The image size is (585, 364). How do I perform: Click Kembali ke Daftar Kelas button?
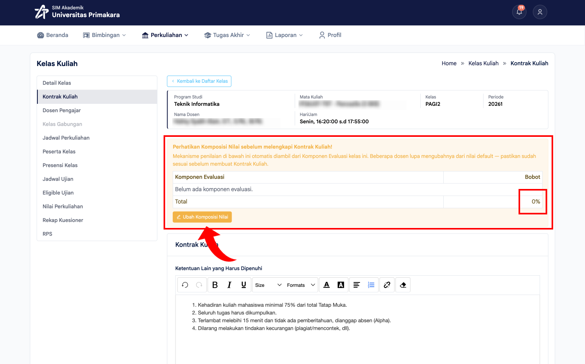(x=199, y=81)
